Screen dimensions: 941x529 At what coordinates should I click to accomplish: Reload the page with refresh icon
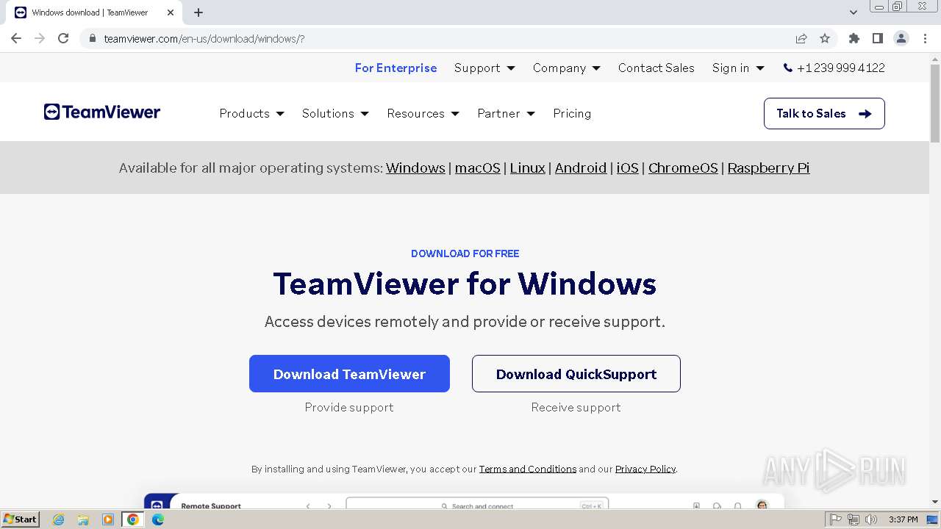pos(63,38)
